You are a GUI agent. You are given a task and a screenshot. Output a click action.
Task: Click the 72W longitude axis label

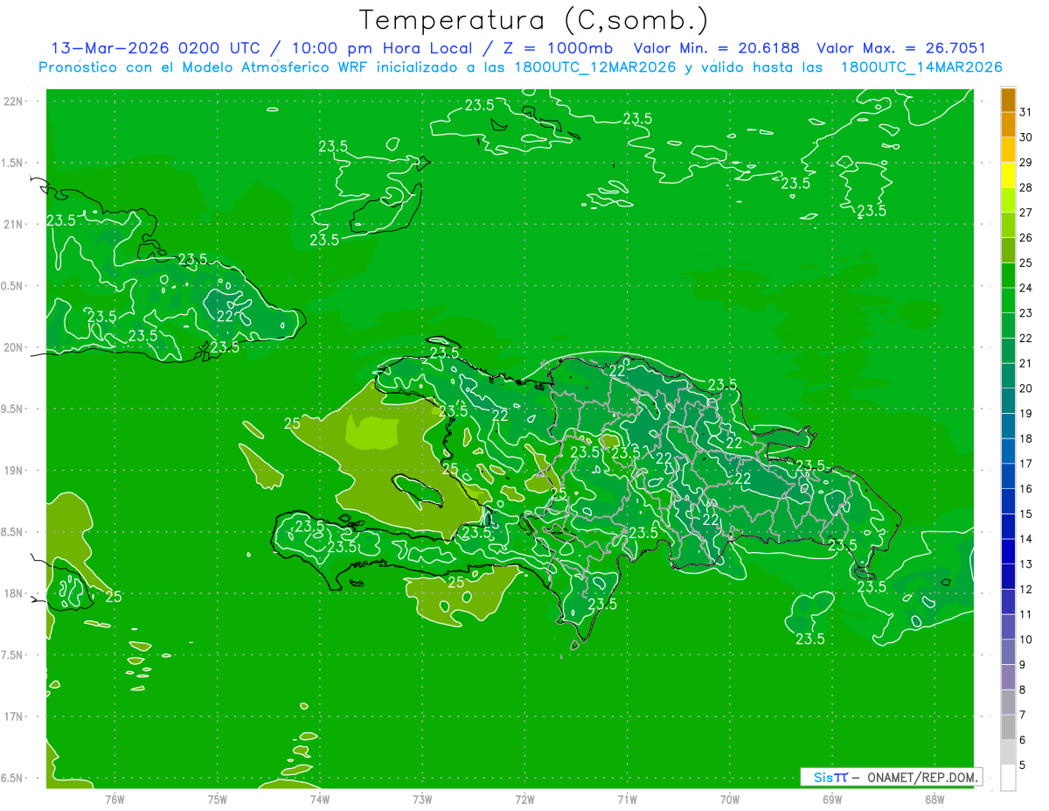524,800
